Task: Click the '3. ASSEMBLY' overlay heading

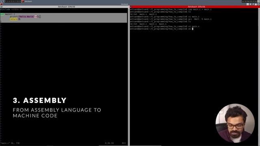Action: click(40, 101)
